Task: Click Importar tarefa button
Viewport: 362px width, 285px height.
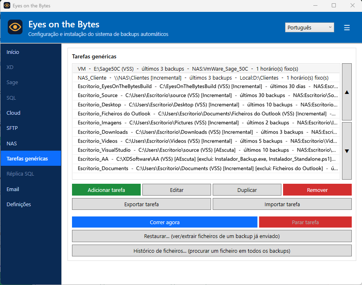Action: (x=282, y=204)
